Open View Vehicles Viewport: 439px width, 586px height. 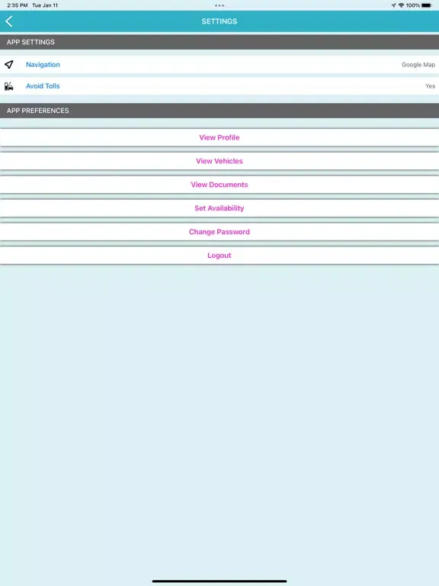pyautogui.click(x=219, y=161)
